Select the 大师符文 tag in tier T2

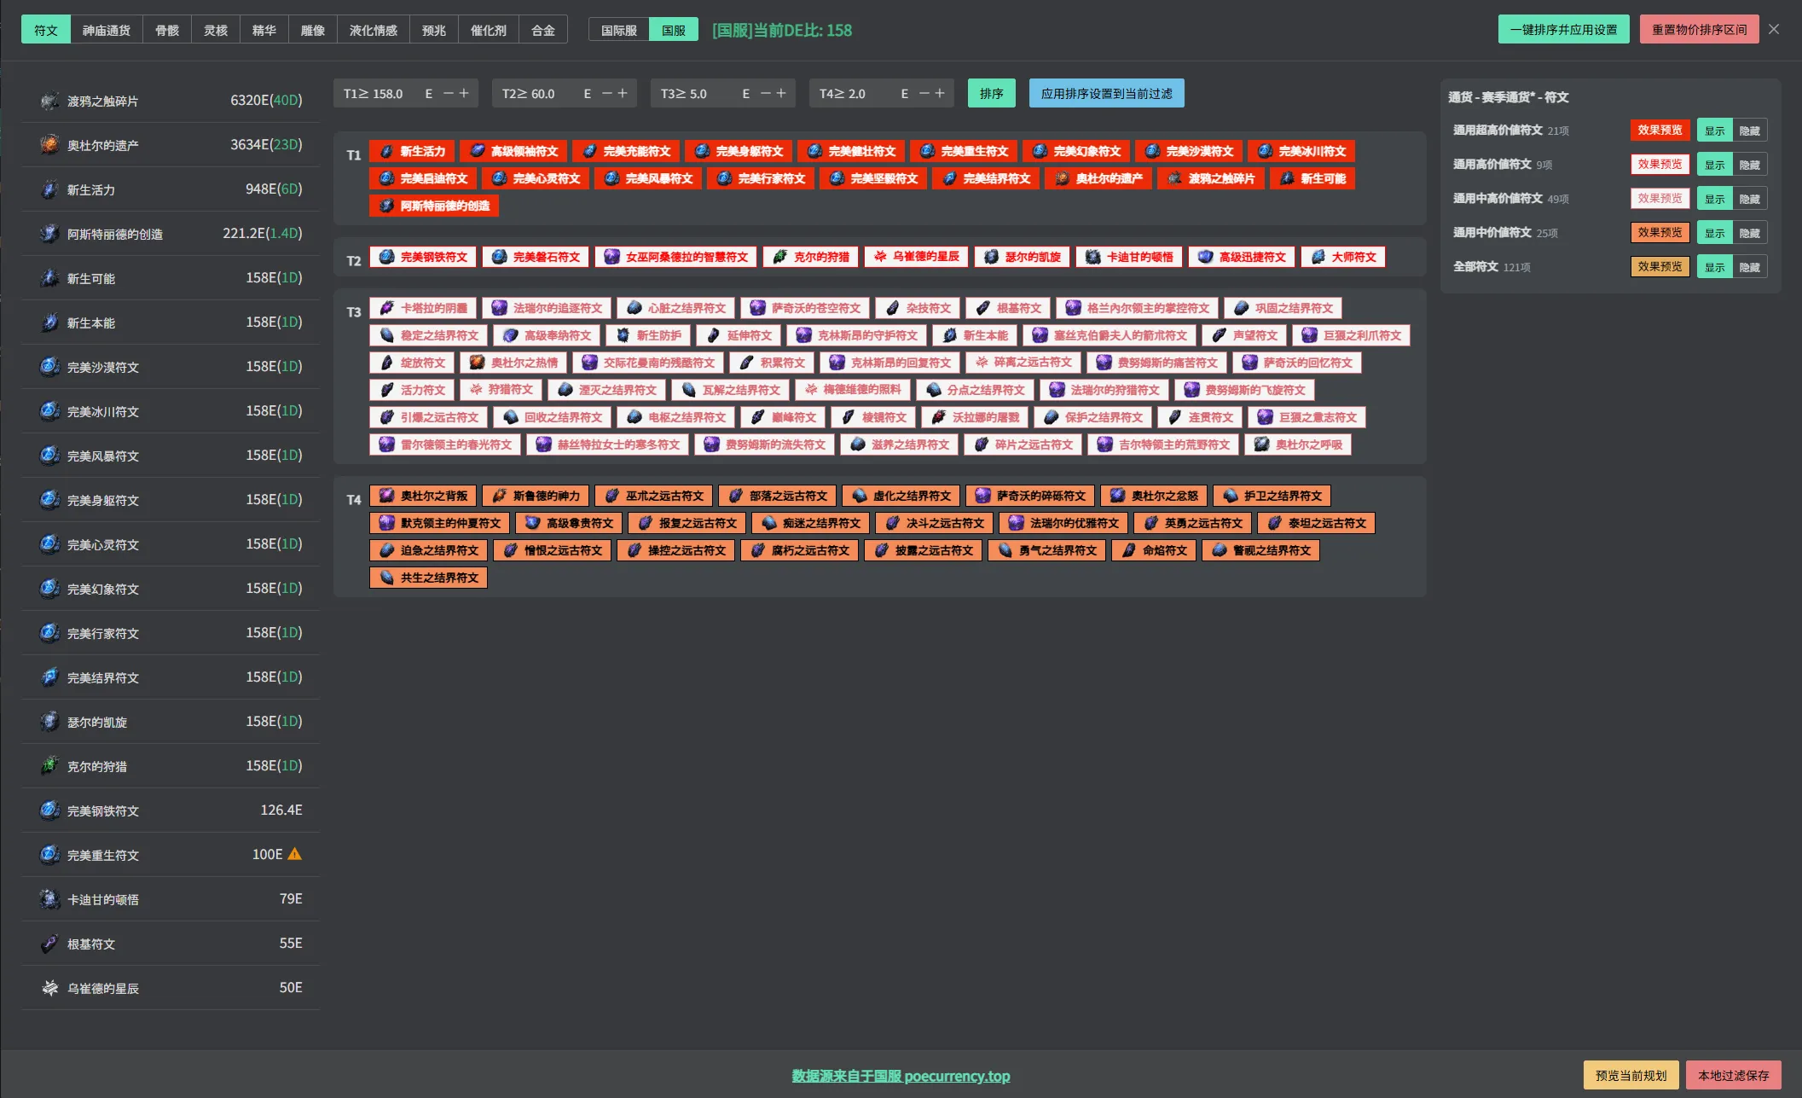pos(1343,257)
